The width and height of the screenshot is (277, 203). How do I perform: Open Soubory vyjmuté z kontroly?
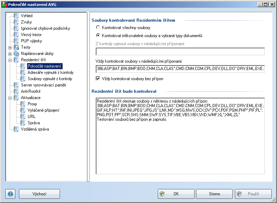[50, 79]
